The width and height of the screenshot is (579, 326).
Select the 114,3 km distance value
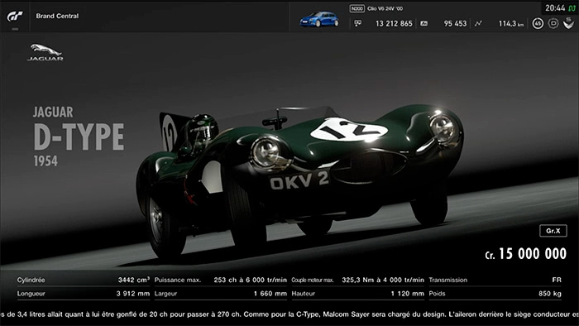(511, 24)
